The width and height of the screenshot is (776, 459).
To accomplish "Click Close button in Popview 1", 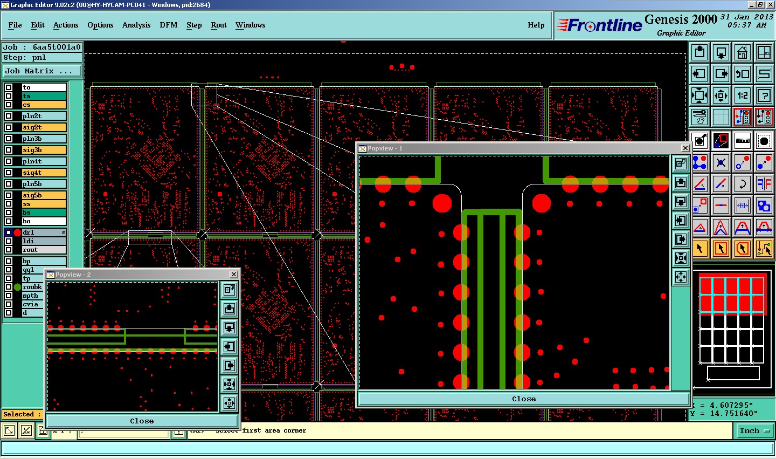I will coord(524,399).
